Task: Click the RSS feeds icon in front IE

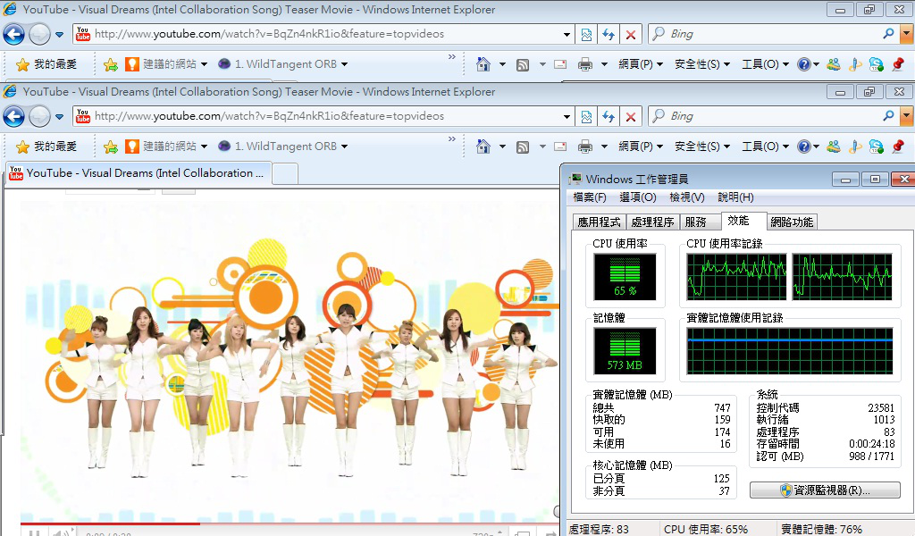Action: click(x=522, y=147)
